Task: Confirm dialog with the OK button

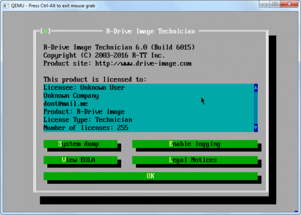Action: (150, 176)
